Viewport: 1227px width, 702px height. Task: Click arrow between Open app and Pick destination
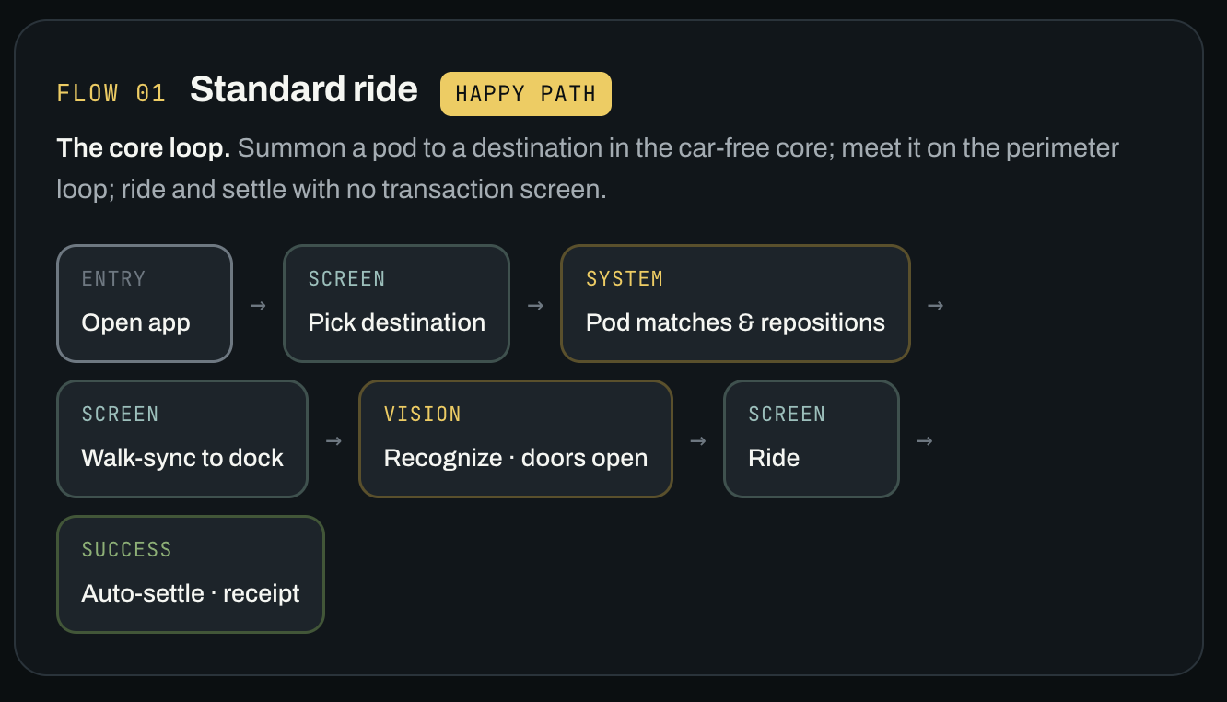(x=258, y=305)
